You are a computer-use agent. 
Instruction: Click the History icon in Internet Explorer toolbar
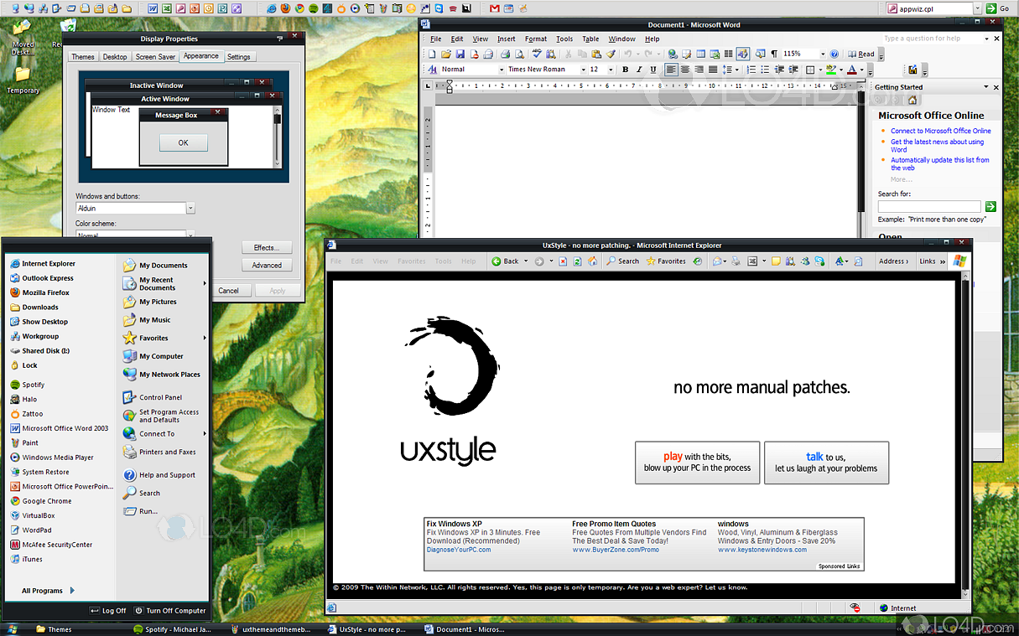(x=697, y=261)
